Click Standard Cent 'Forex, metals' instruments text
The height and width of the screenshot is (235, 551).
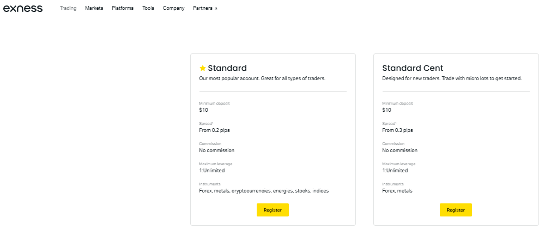397,191
